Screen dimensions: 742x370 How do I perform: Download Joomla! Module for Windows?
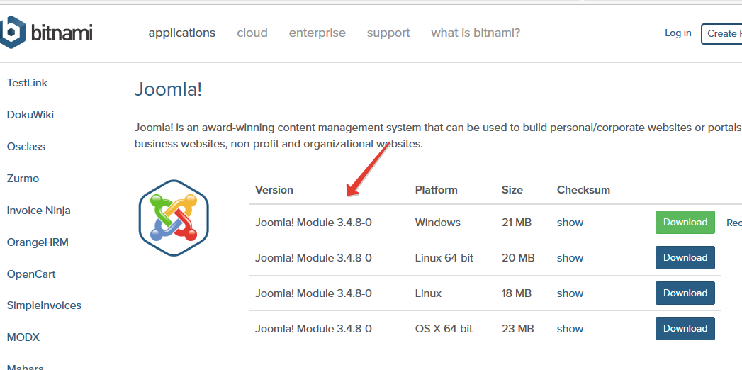[685, 223]
